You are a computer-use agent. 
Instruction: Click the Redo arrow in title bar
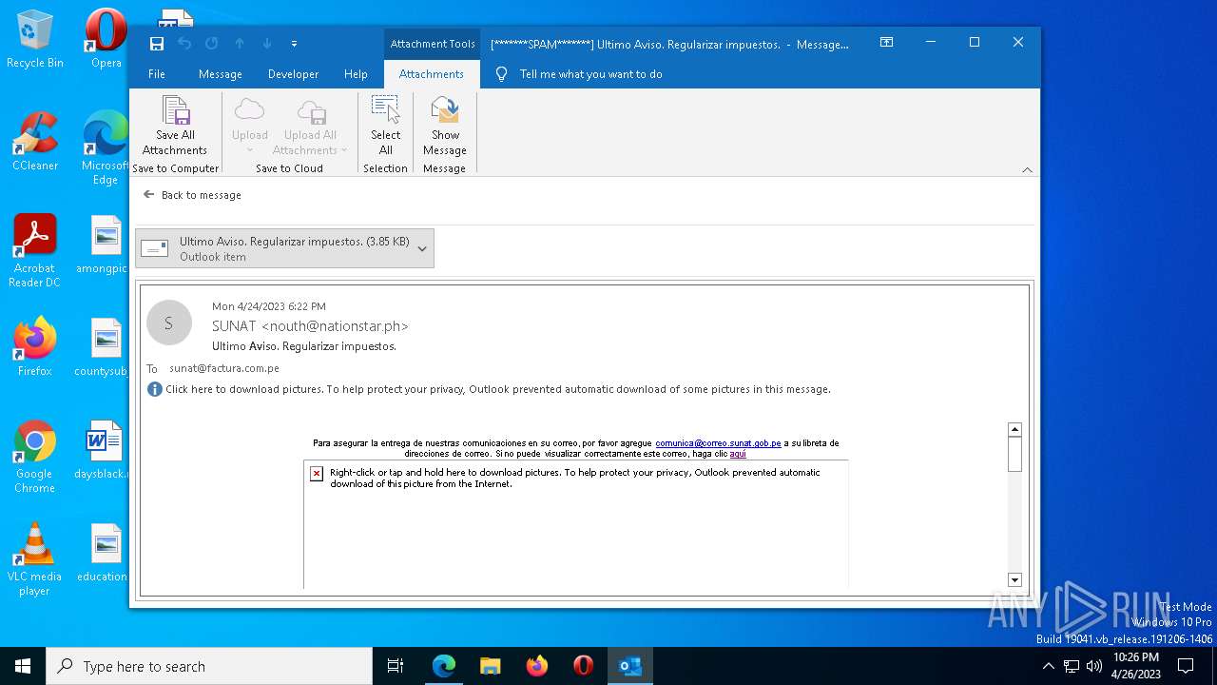212,44
